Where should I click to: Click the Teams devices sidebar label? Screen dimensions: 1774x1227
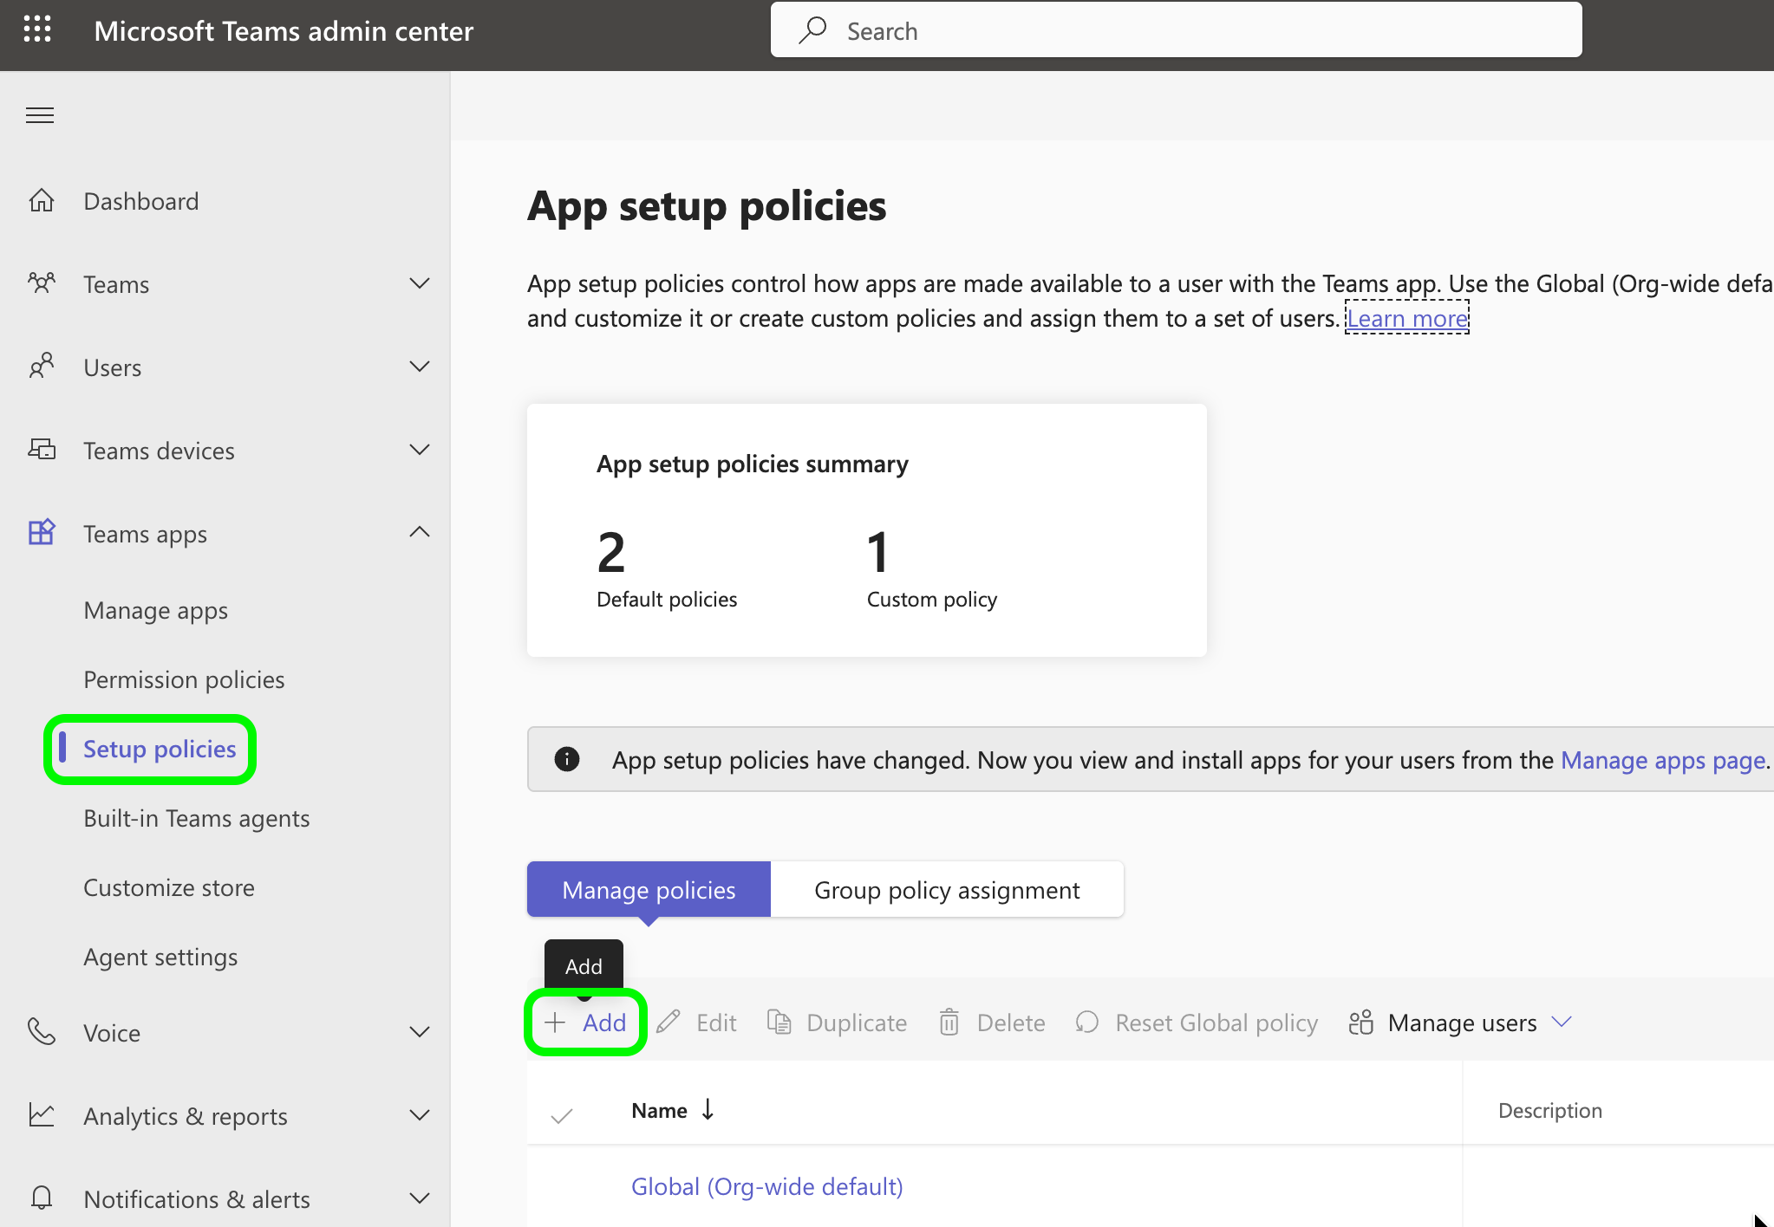(160, 451)
